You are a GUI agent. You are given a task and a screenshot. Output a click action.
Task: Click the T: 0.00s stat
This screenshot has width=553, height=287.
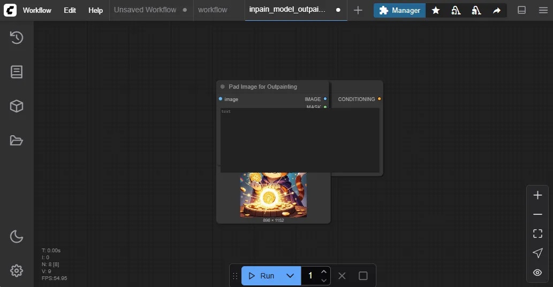click(x=51, y=250)
